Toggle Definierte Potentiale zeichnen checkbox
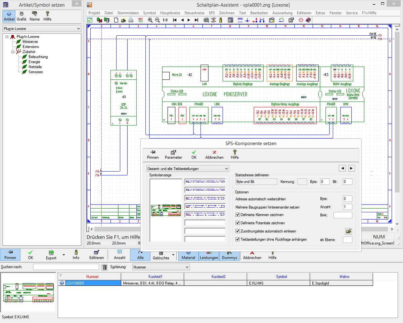Image resolution: width=403 pixels, height=323 pixels. tap(238, 223)
